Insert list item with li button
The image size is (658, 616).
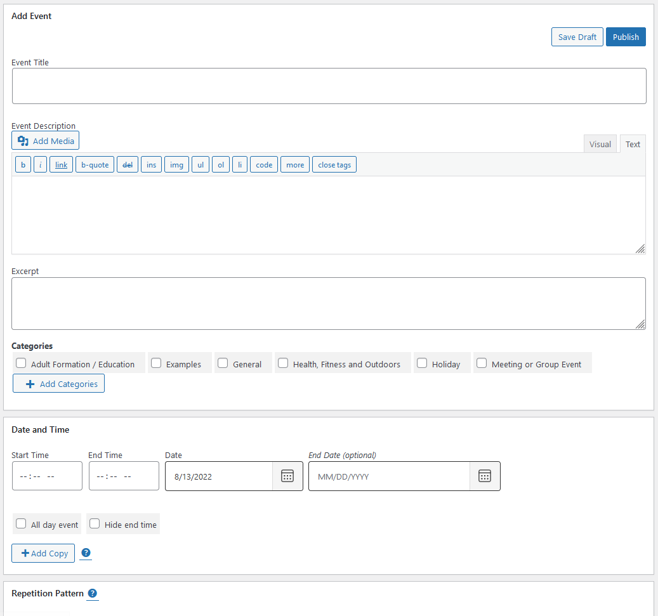pyautogui.click(x=240, y=164)
